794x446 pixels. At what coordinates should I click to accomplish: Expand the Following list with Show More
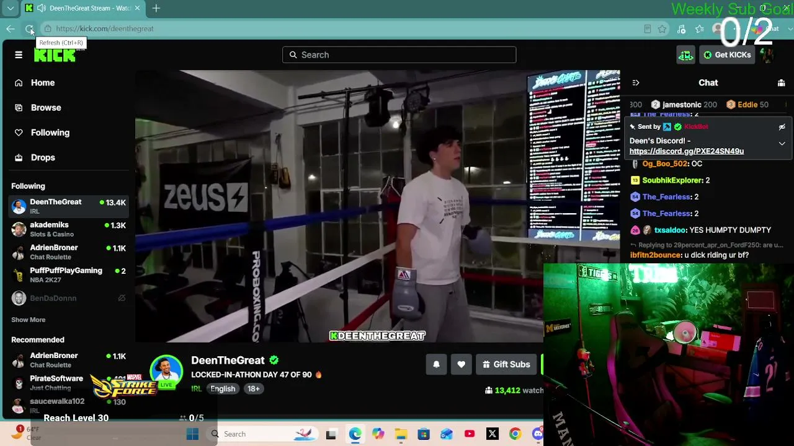click(29, 320)
